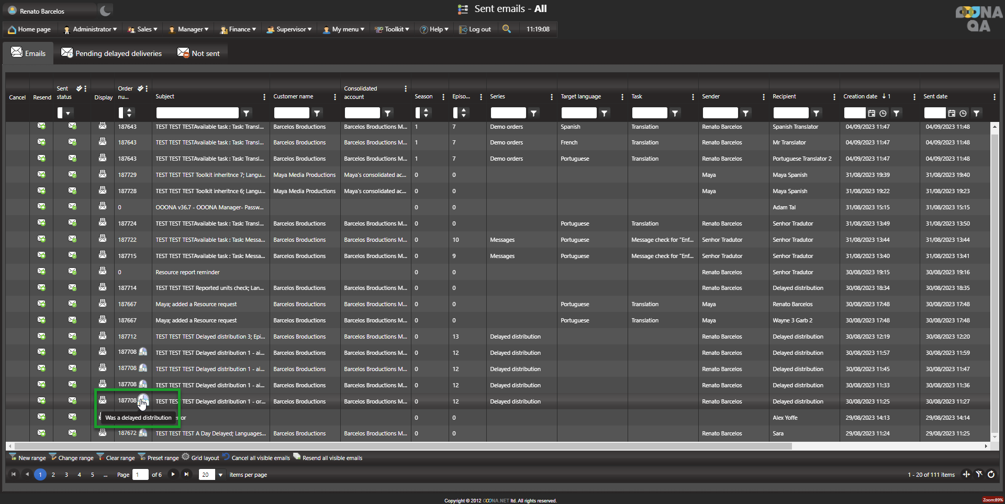Click refresh icon at grid bottom right
Viewport: 1005px width, 504px height.
pyautogui.click(x=991, y=475)
